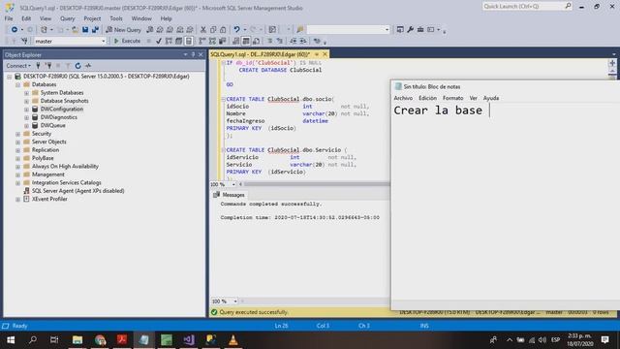Open the editor zoom 100 % dropdown
This screenshot has width=620, height=349.
(x=233, y=184)
